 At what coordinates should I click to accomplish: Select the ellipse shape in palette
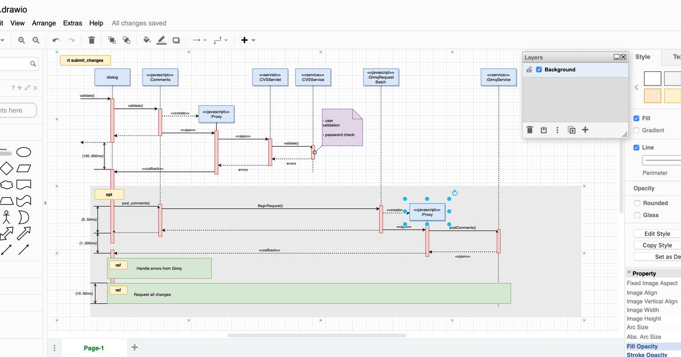click(23, 152)
